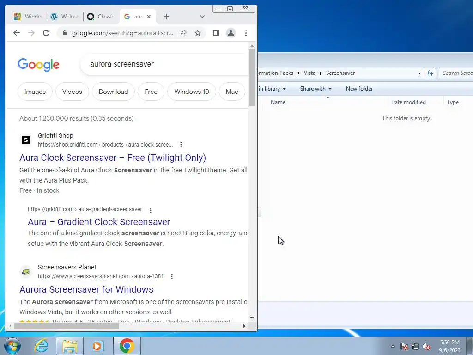Apply the Free search chip
The image size is (473, 355).
[151, 92]
